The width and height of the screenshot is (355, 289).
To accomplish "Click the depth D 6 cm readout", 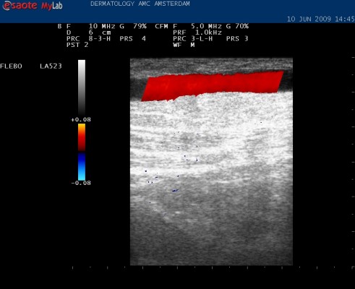I will tap(89, 33).
